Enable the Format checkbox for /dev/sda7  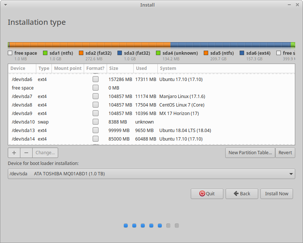pos(96,96)
